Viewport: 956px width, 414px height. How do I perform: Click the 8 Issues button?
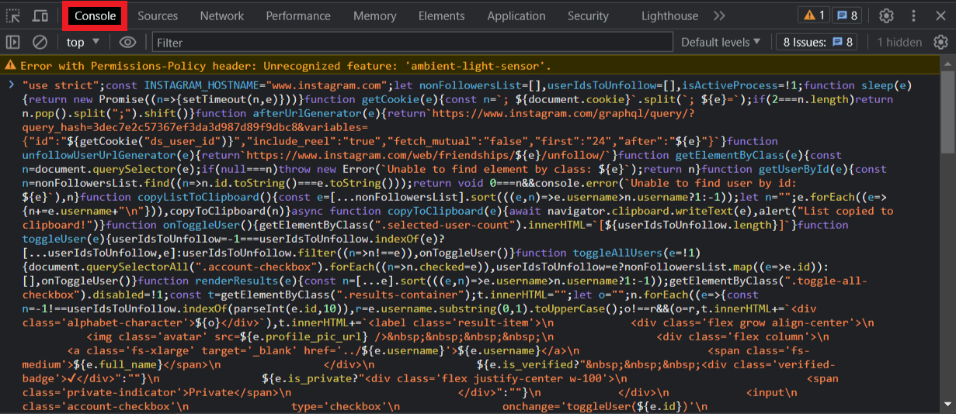click(x=818, y=42)
